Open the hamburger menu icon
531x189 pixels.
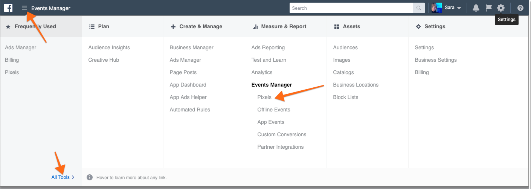click(24, 8)
